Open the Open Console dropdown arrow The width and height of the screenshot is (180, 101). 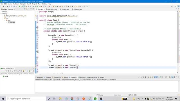(x=168, y=77)
